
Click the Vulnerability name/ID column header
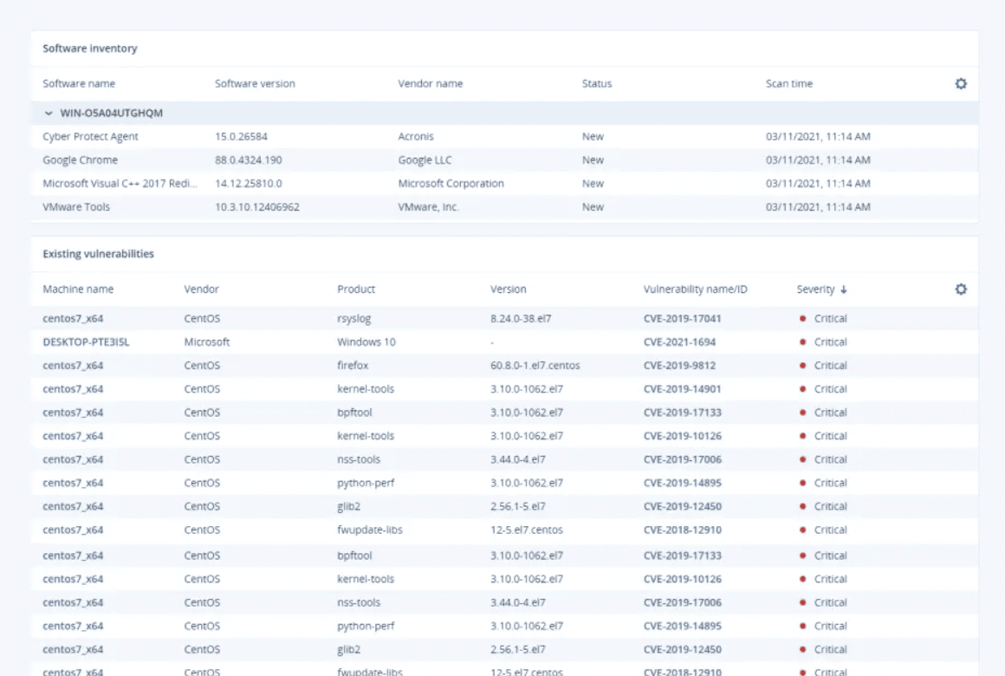point(696,289)
